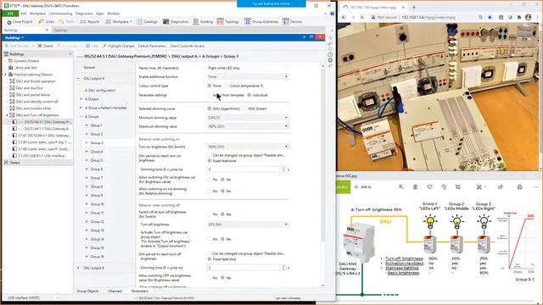Screen dimensions: 543x305
Task: Click the Undo icon in ETS toolbar
Action: click(x=41, y=22)
